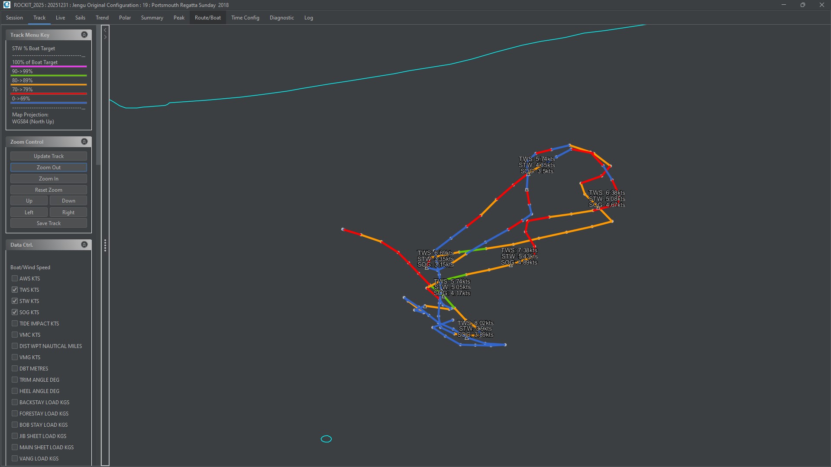Collapse the Track Menu Key panel

[84, 35]
